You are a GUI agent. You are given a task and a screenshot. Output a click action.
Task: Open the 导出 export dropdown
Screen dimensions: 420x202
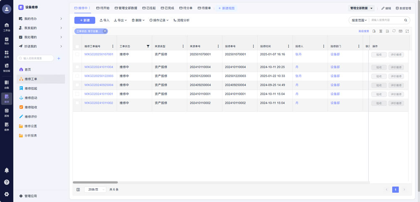(121, 20)
